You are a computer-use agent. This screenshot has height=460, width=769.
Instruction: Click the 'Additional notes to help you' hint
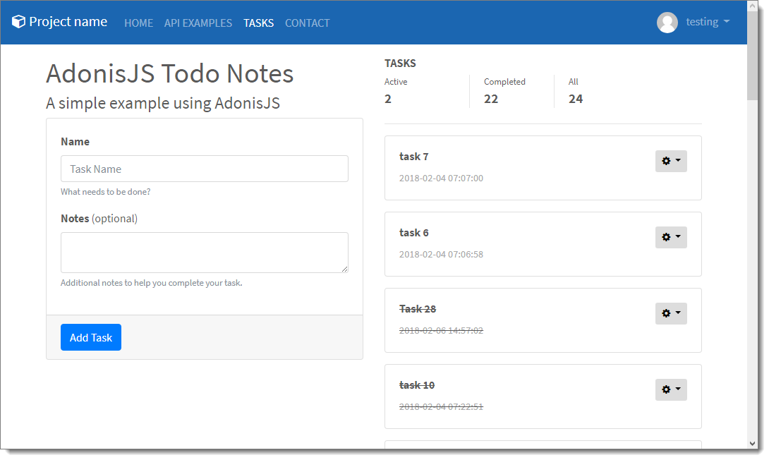151,283
